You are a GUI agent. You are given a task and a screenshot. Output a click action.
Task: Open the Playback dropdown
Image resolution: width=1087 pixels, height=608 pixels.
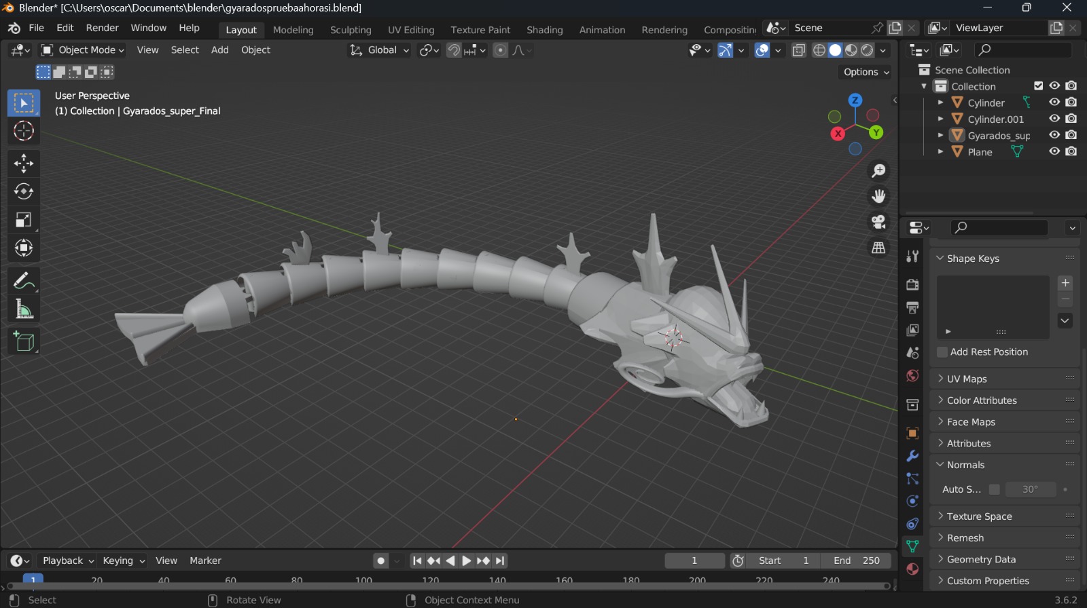point(67,560)
